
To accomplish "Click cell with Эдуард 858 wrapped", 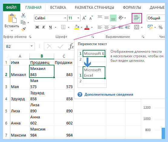I will point(42,96).
